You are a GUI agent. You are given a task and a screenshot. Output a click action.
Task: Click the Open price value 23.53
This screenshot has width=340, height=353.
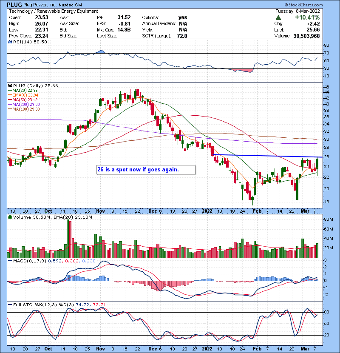42,17
